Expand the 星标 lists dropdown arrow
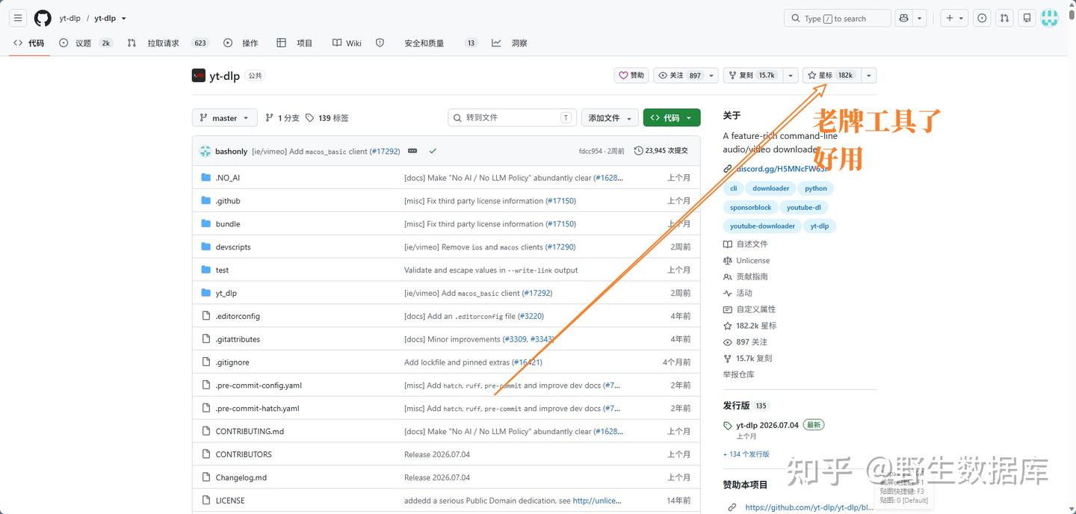 point(868,75)
